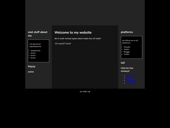This screenshot has height=128, width=170.
Task: Click "dis is mah virtual space" paragraph
Action: [78, 39]
